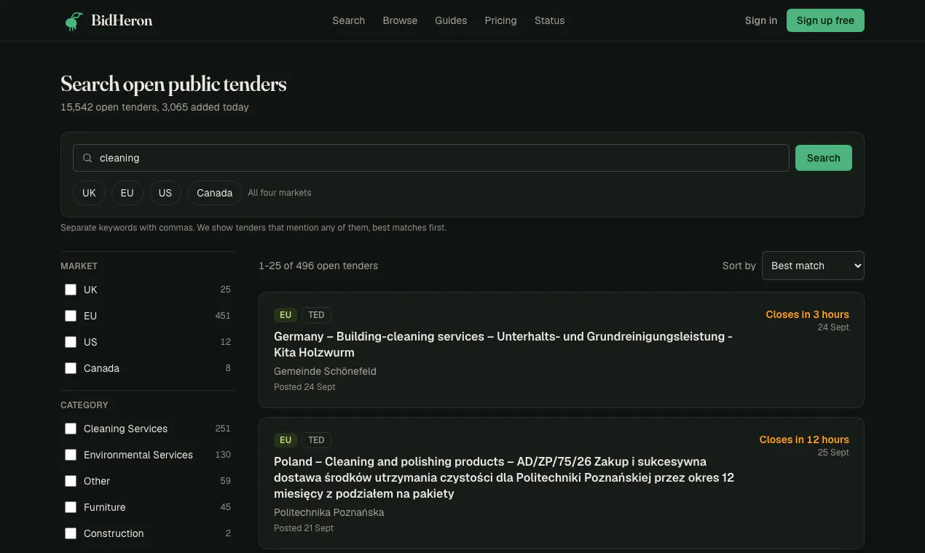Enable the Cleaning Services category checkbox
Viewport: 925px width, 553px height.
tap(71, 429)
